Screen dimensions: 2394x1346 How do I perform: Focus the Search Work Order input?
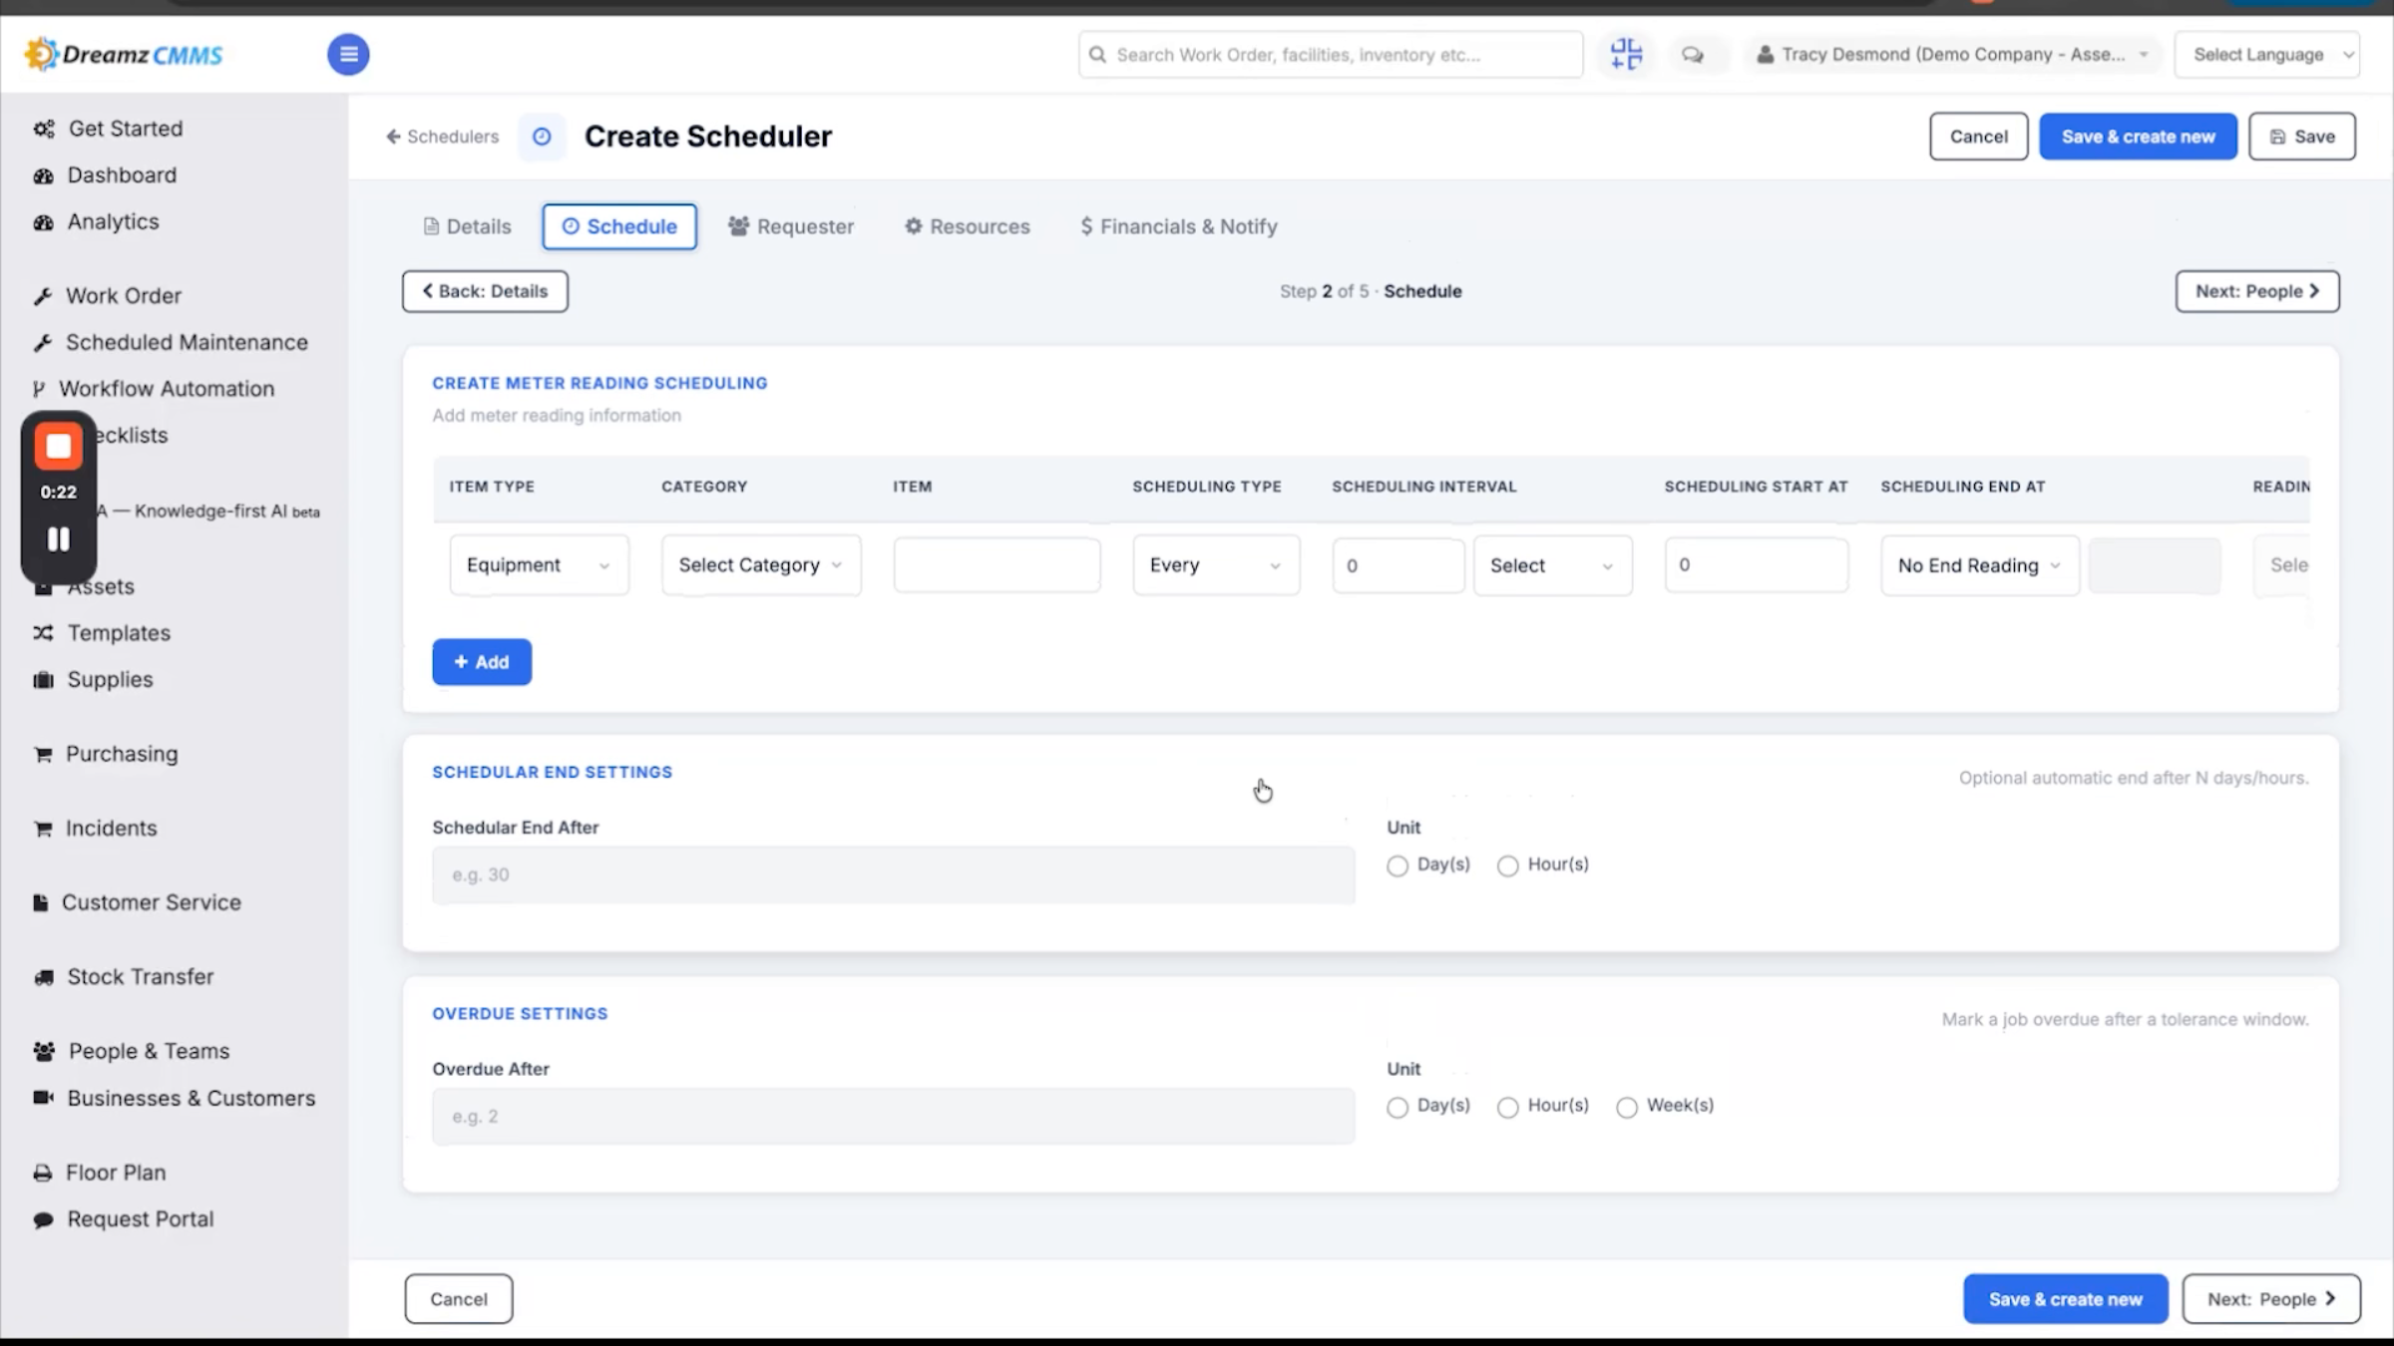[x=1331, y=55]
